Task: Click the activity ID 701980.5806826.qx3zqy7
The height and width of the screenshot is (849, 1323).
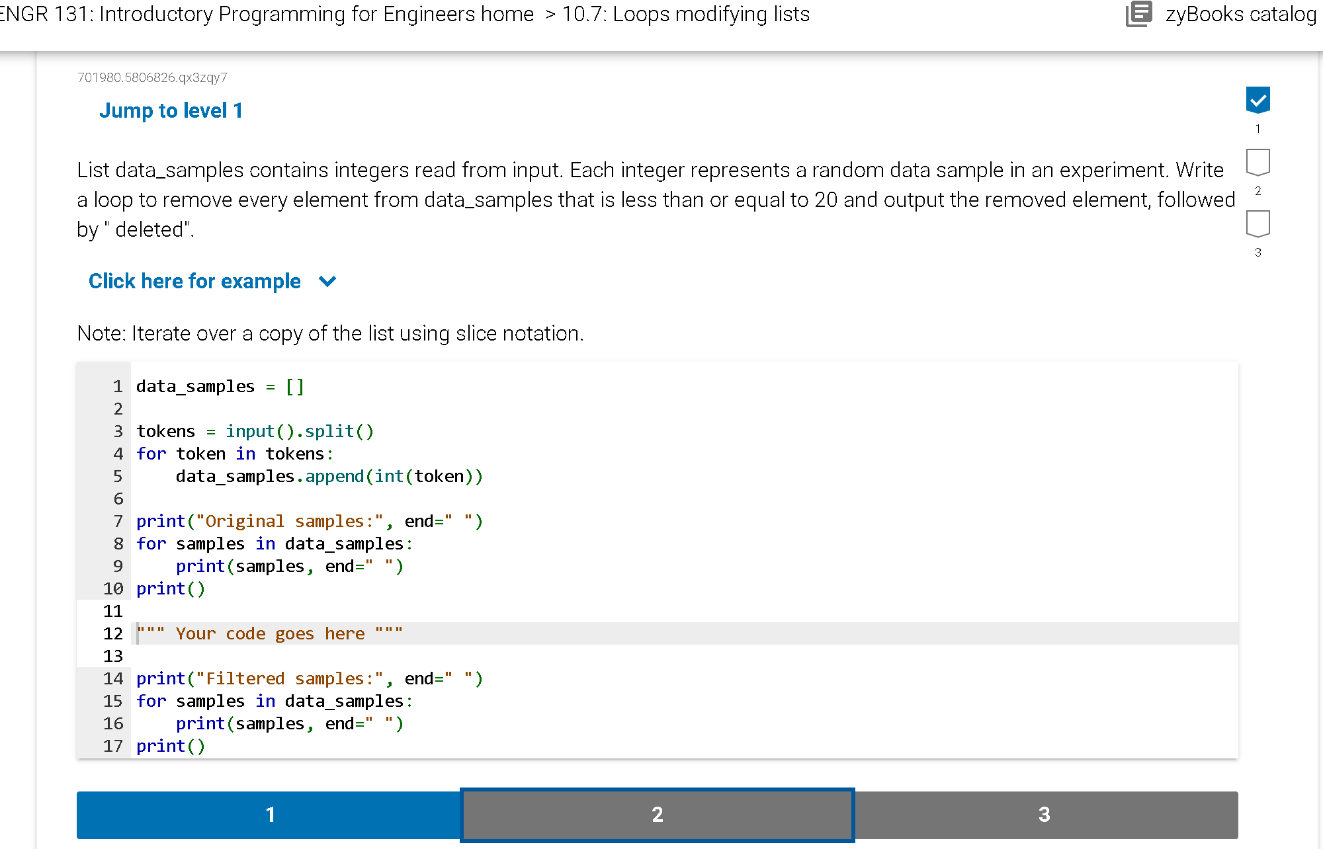Action: click(152, 77)
